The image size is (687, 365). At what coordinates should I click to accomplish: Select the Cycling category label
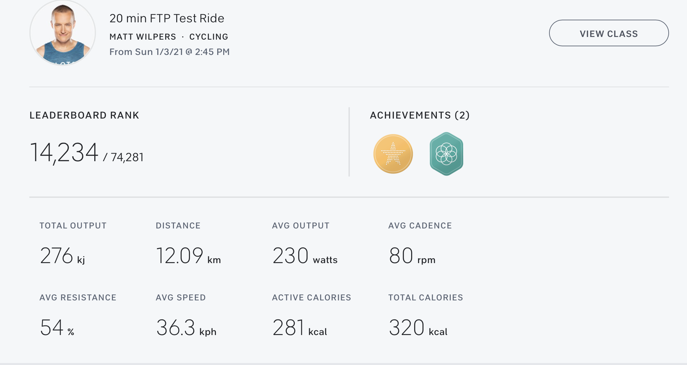pos(209,37)
